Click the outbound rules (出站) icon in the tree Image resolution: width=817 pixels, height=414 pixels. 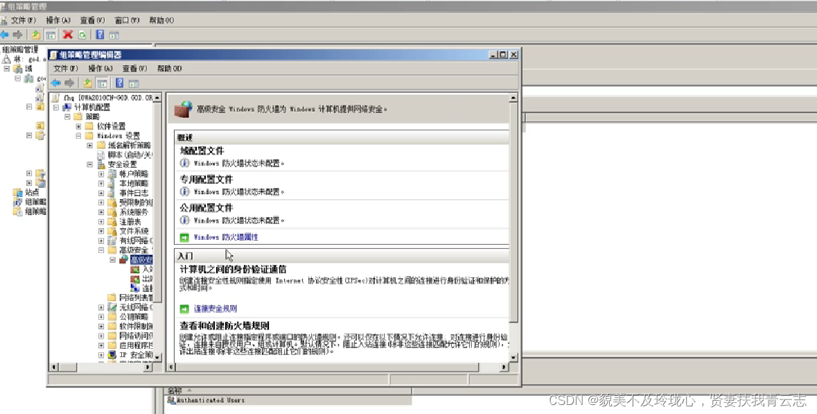coord(135,279)
